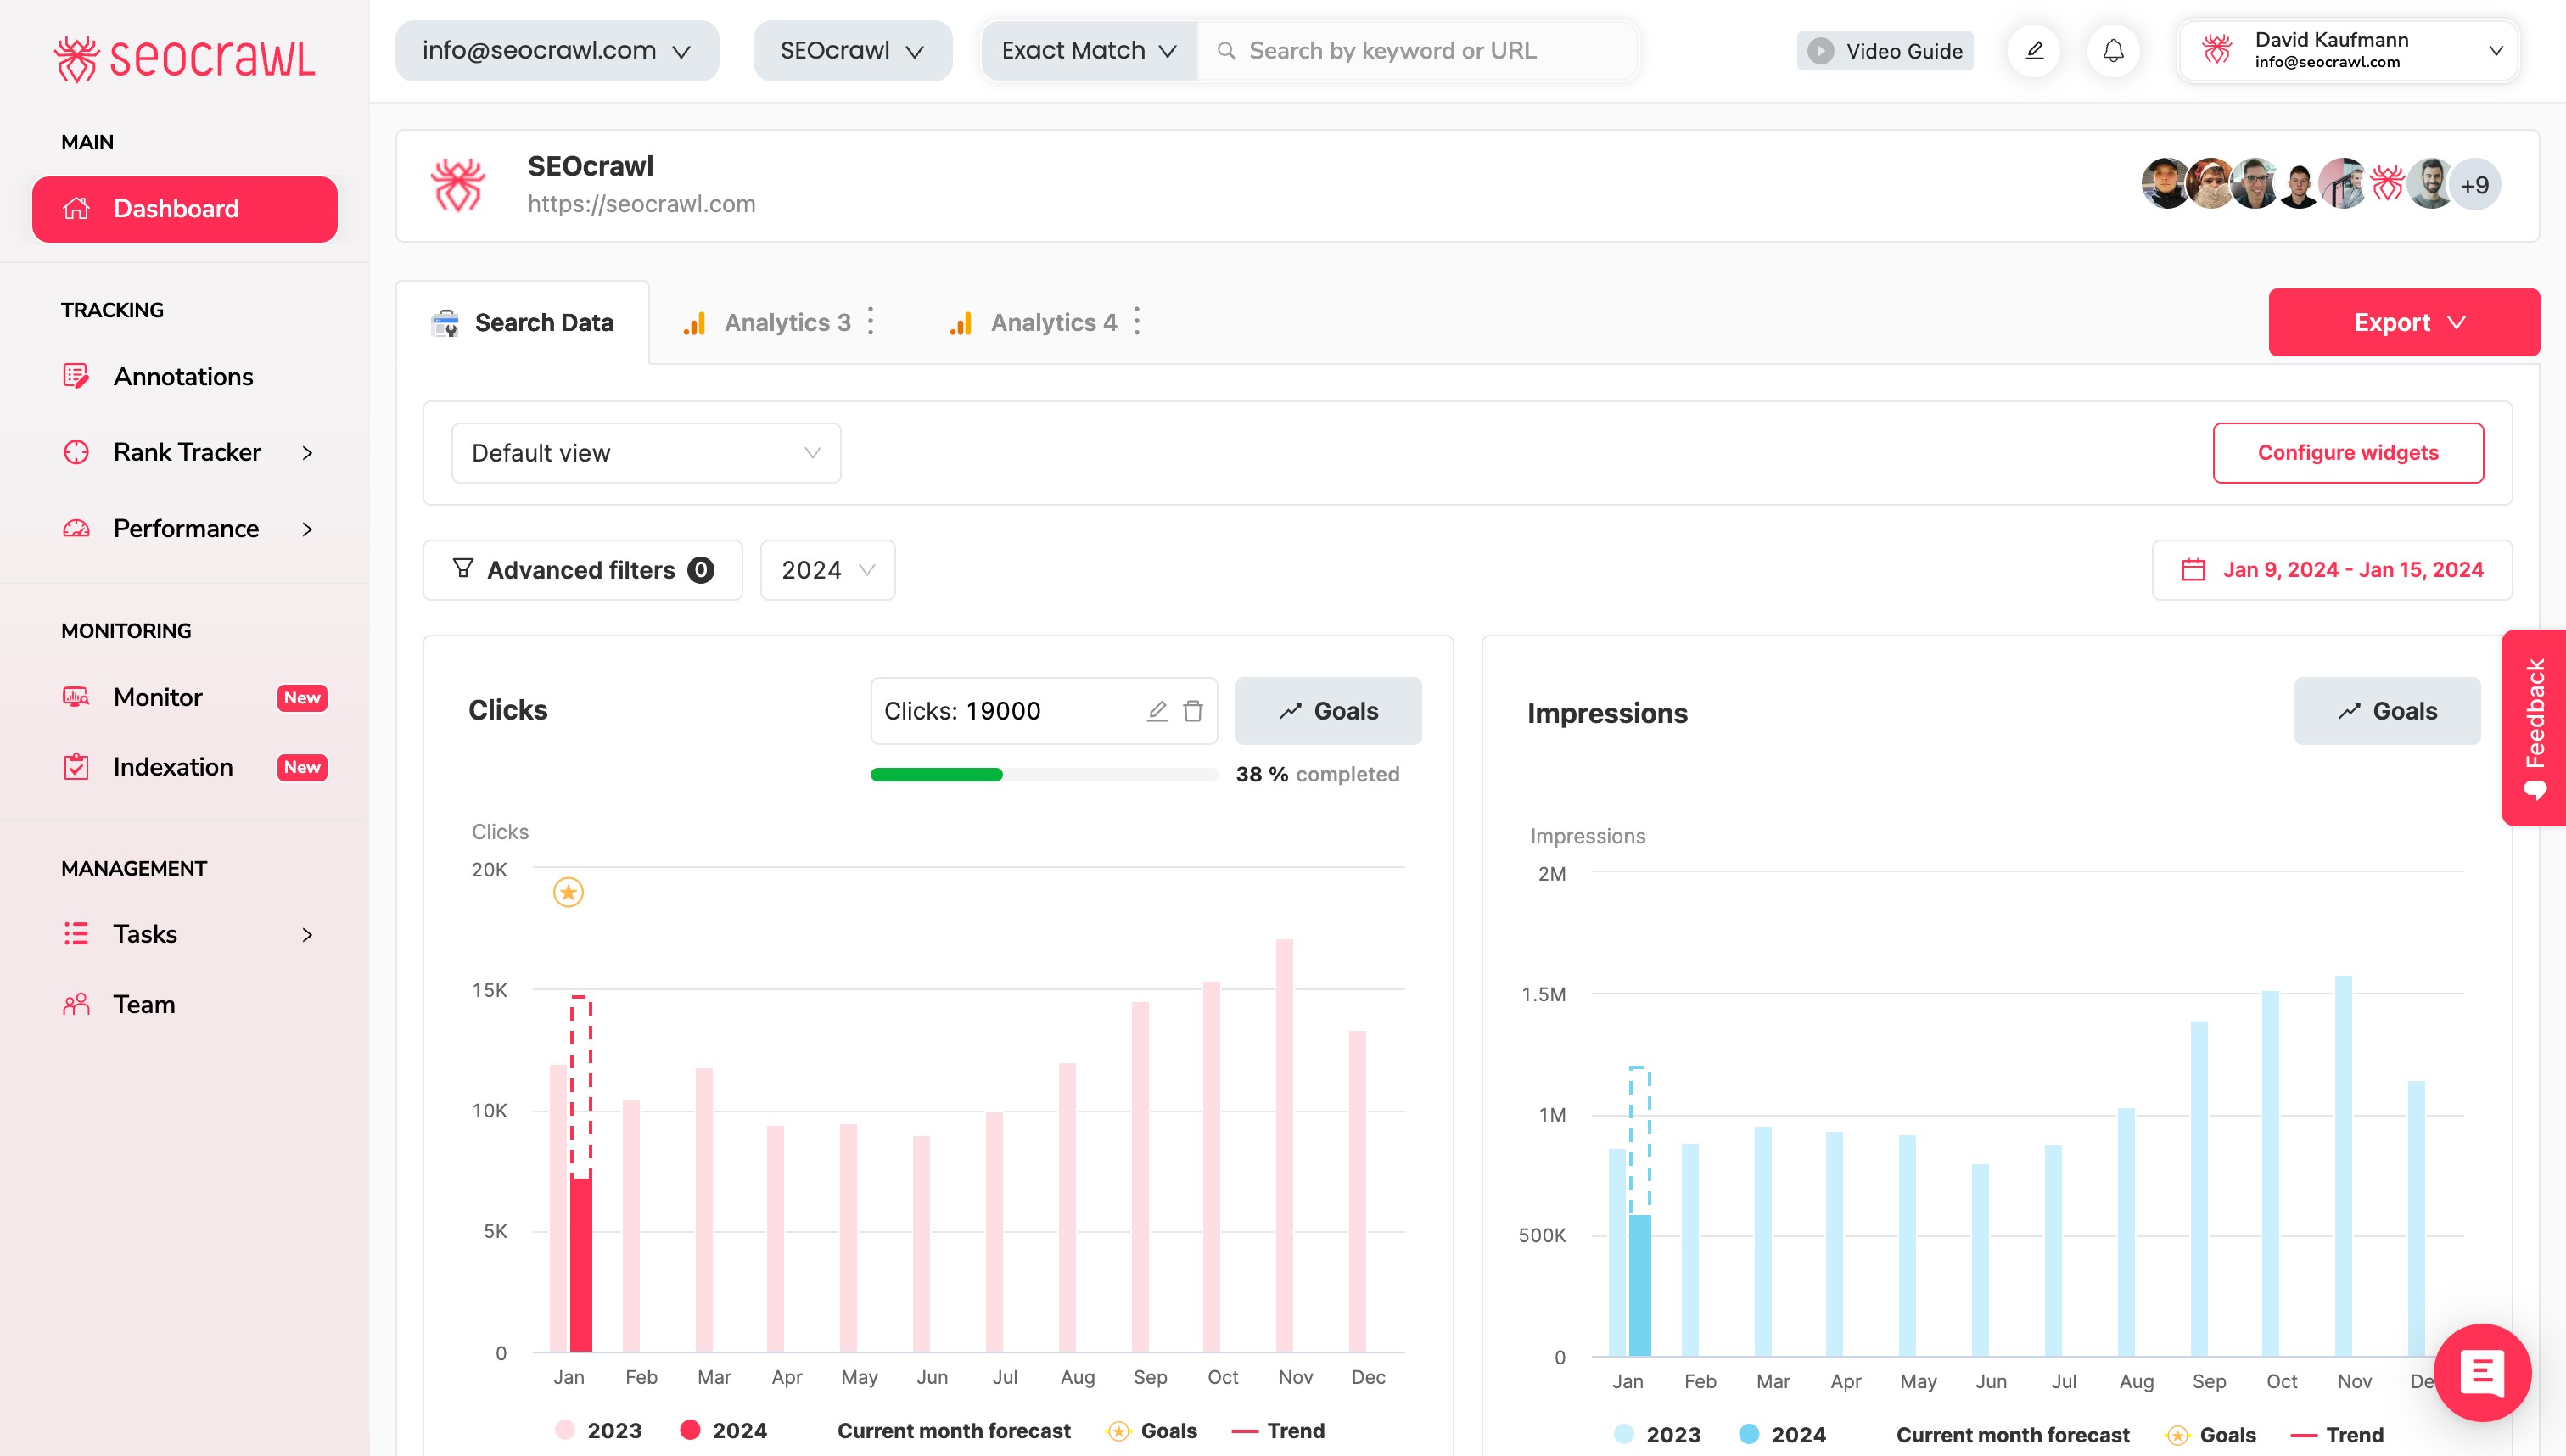Screen dimensions: 2566x1456
Task: Switch to the Analytics 4 tab
Action: [x=1052, y=323]
